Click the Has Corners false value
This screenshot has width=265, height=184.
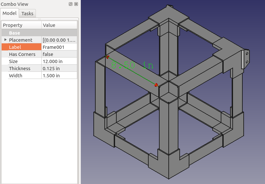tap(59, 54)
